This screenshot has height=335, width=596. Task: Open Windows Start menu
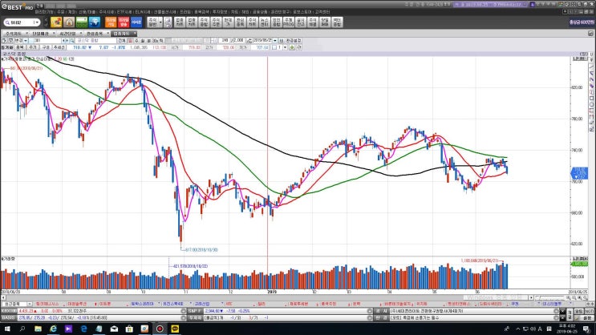point(7,329)
